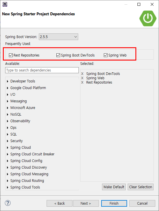Expand the Spring Cloud Messaging category
Screen dimensions: 159x211
tap(7, 174)
